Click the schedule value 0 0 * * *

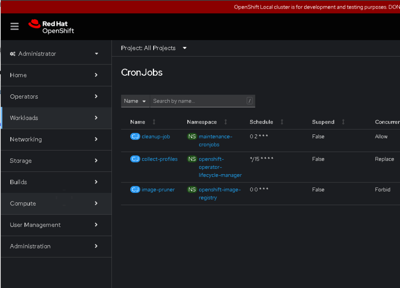[259, 190]
